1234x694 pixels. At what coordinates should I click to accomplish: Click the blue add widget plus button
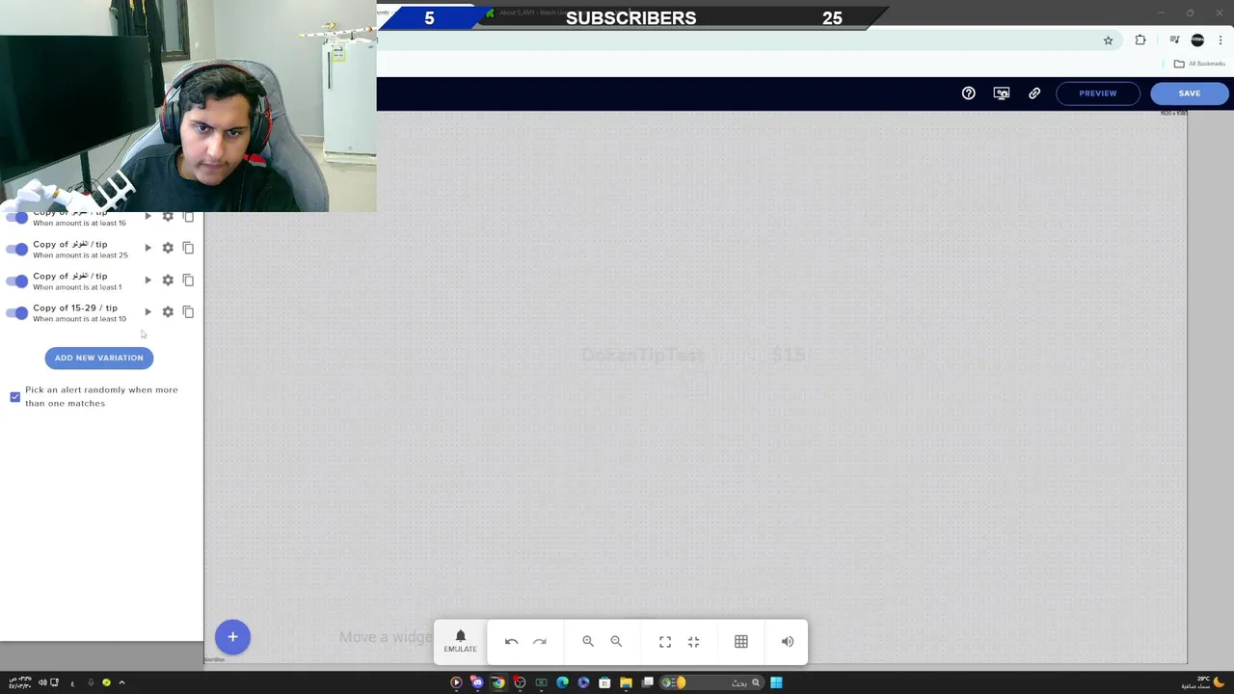coord(232,636)
